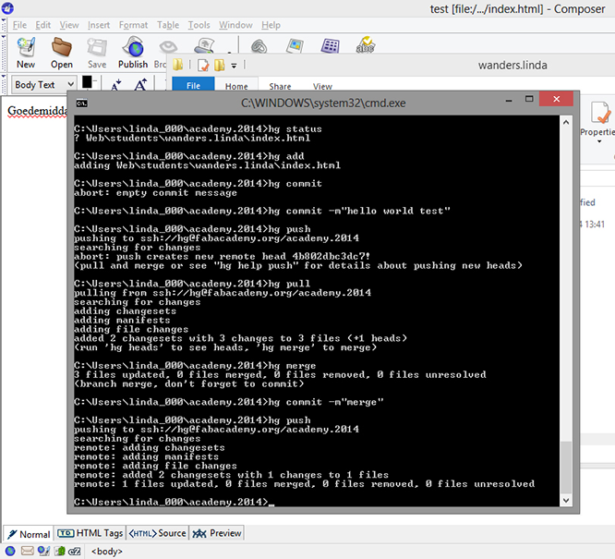Image resolution: width=615 pixels, height=559 pixels.
Task: Click the Composer app icon in title bar
Action: point(7,7)
